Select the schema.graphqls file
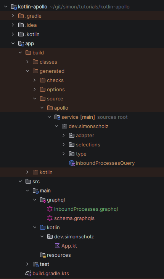Image resolution: width=164 pixels, height=279 pixels. tap(74, 218)
